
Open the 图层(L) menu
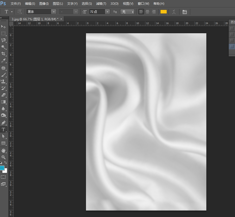58,4
